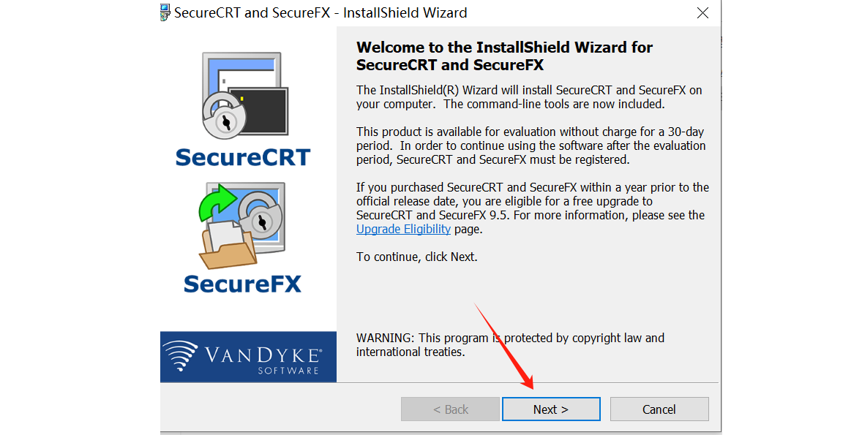Click the red annotation arrow
The width and height of the screenshot is (862, 435).
click(504, 346)
